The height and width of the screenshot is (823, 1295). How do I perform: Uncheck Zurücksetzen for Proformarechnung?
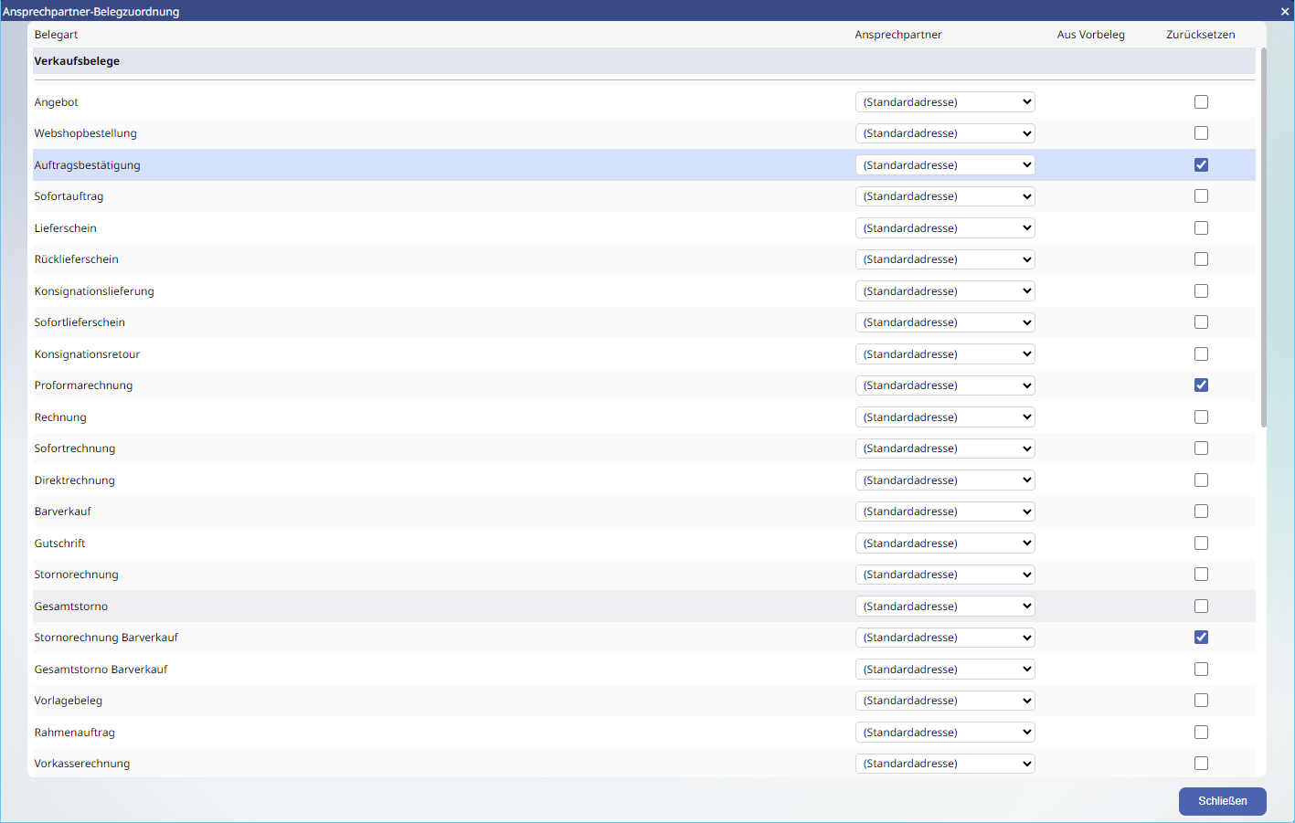1201,385
